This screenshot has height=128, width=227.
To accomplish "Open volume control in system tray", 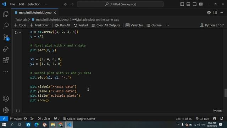I will click(x=199, y=125).
